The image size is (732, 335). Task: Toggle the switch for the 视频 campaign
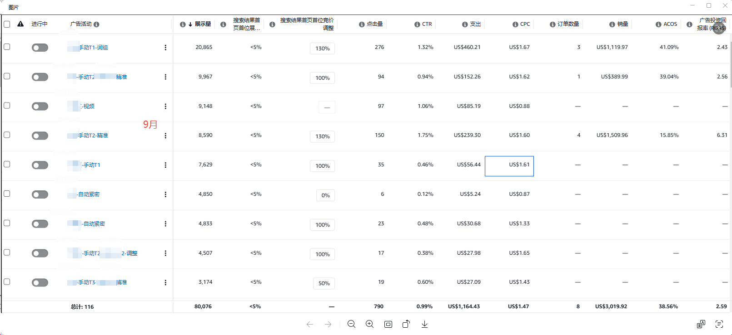click(40, 107)
